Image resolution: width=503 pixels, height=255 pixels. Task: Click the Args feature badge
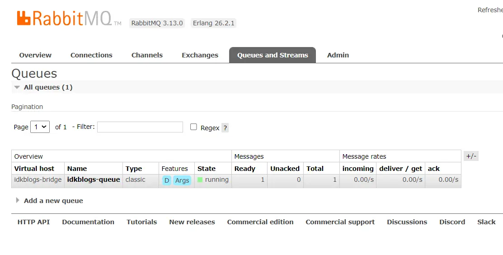pos(182,180)
